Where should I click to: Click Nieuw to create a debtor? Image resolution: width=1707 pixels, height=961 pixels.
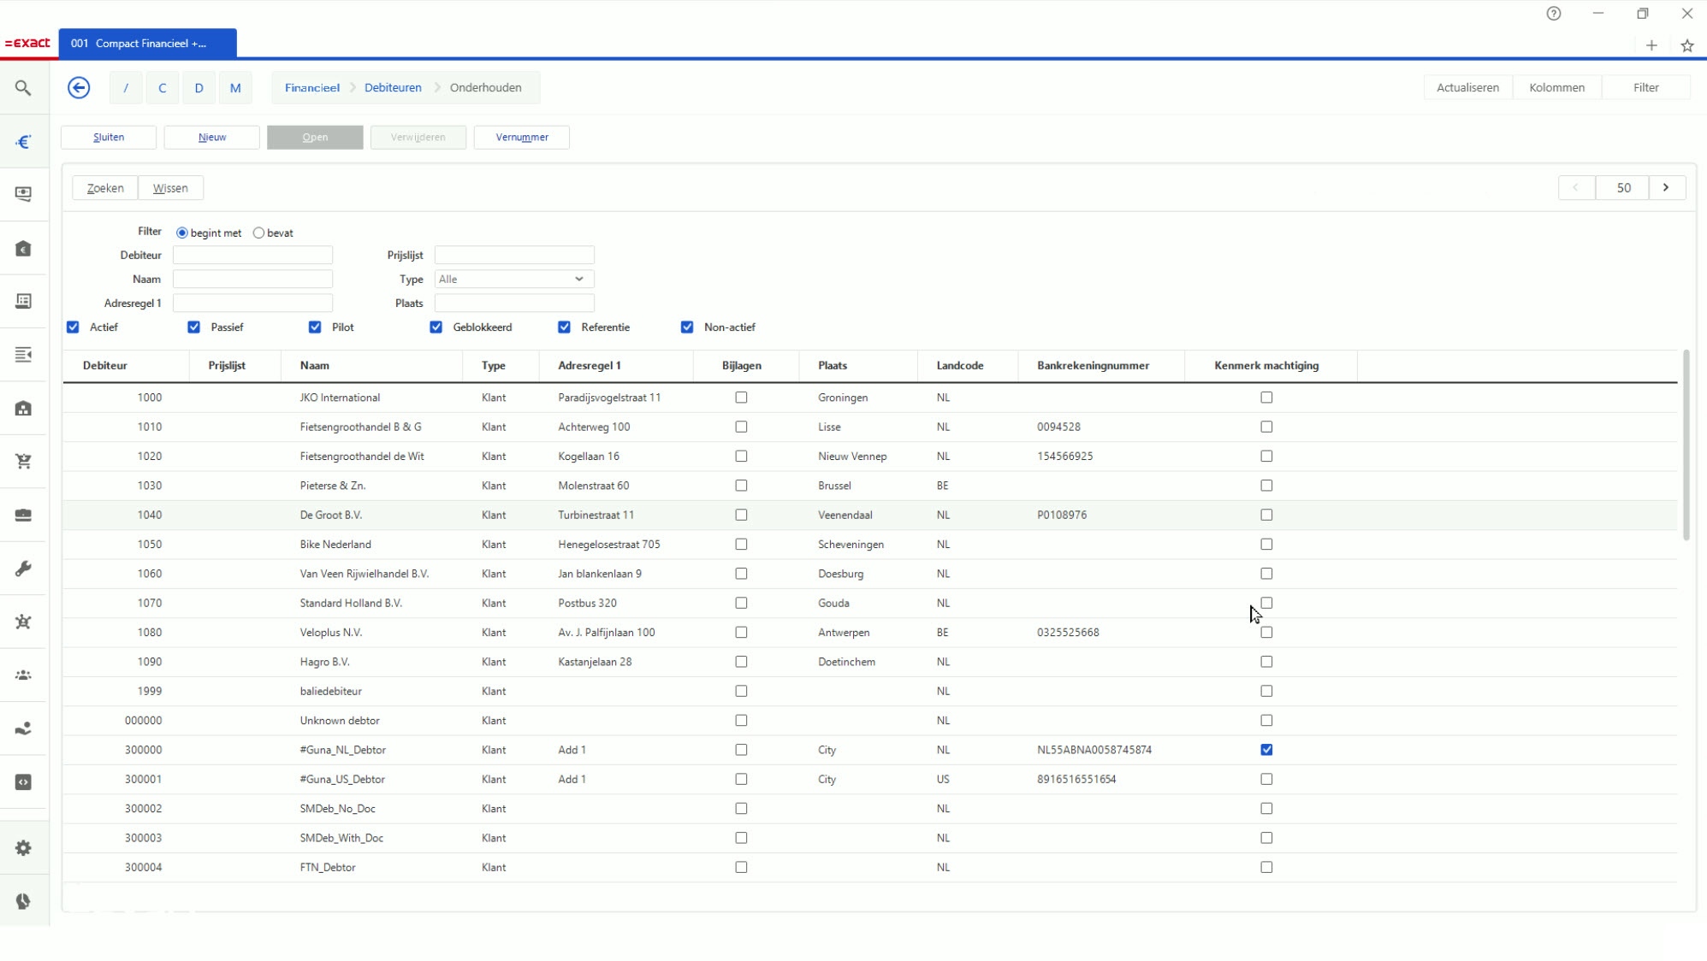coord(212,137)
